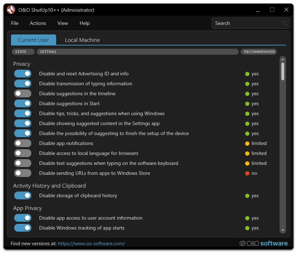
Task: Click the 'no' recommendation for sending URLs
Action: [x=254, y=173]
